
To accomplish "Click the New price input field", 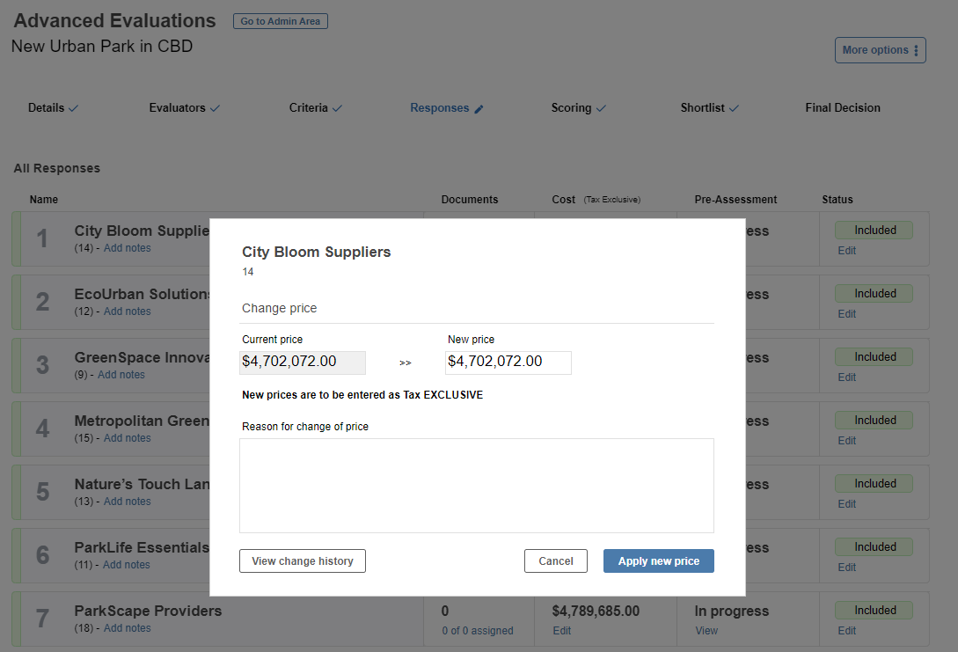I will point(508,363).
